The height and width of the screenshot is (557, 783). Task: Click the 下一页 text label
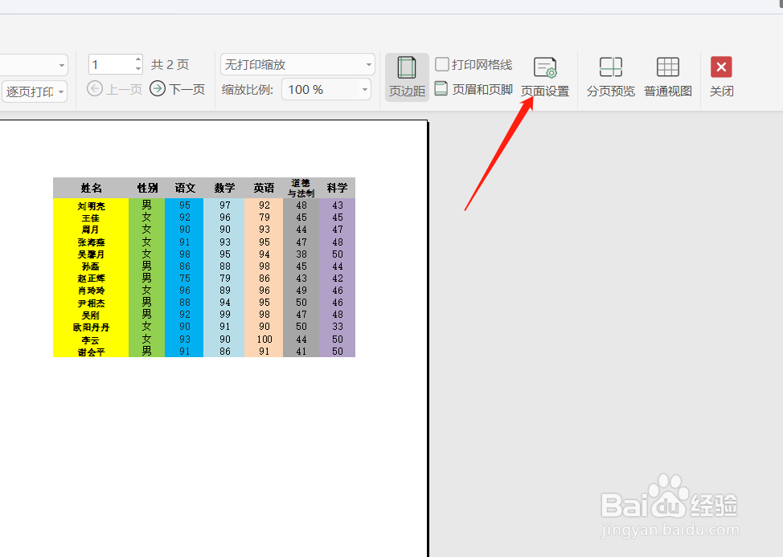pos(187,89)
